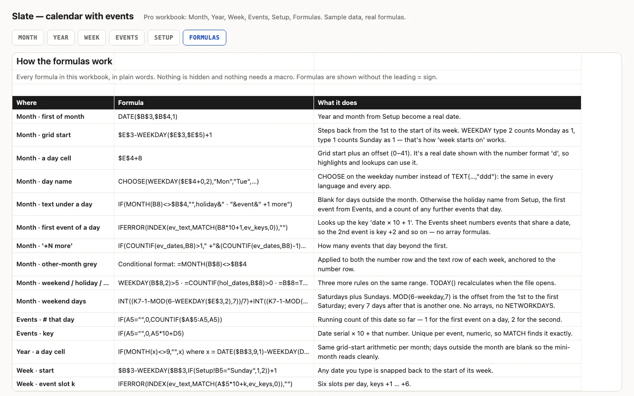Click the CHOOSE(WEEKDAY($E$4+0,2) formula cell
This screenshot has height=396, width=634.
[x=214, y=181]
